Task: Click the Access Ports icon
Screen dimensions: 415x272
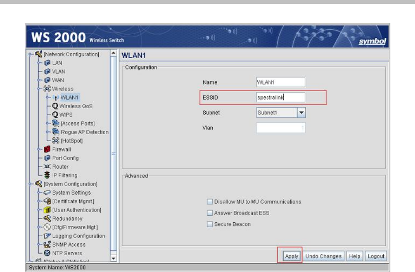Action: (56, 123)
